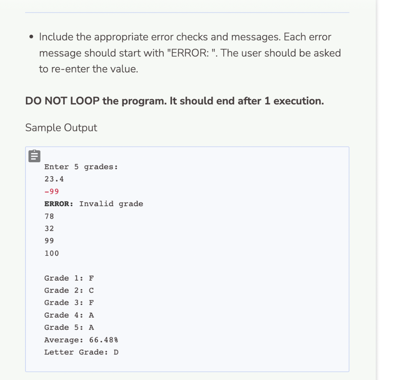Click the bullet point before the error instructions
This screenshot has width=395, height=380.
click(32, 36)
